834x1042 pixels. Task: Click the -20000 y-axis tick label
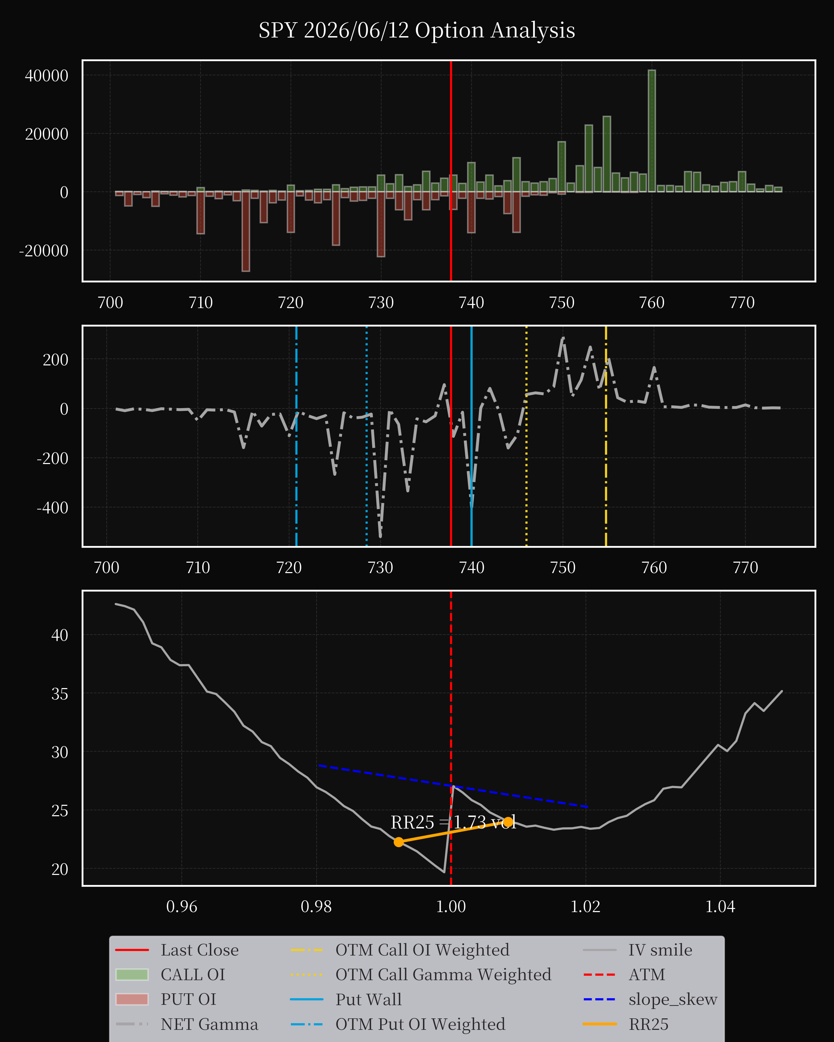(43, 251)
